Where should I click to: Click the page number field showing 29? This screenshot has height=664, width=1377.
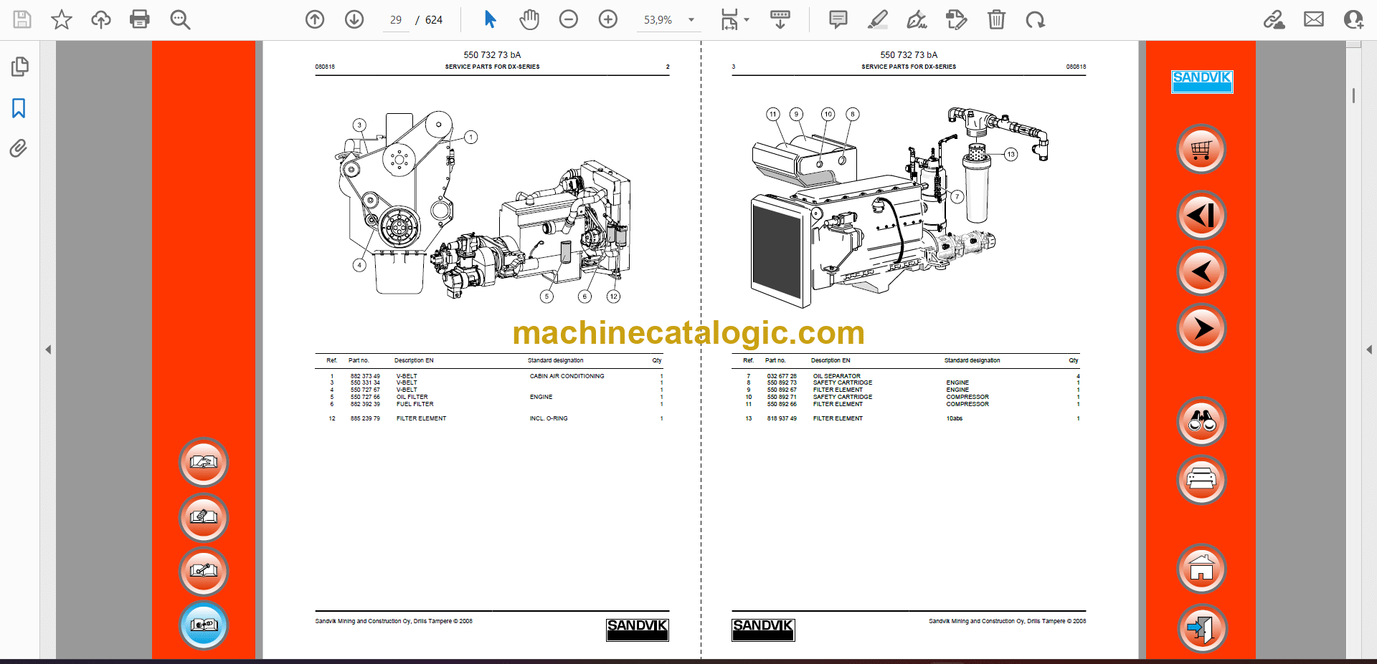396,20
